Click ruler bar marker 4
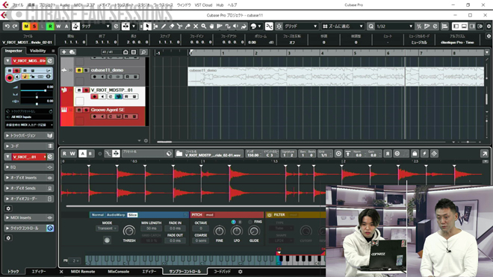Image resolution: width=493 pixels, height=277 pixels. tap(322, 53)
